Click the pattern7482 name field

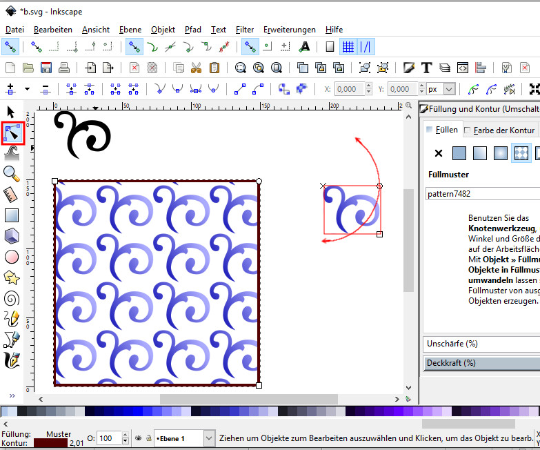[483, 194]
